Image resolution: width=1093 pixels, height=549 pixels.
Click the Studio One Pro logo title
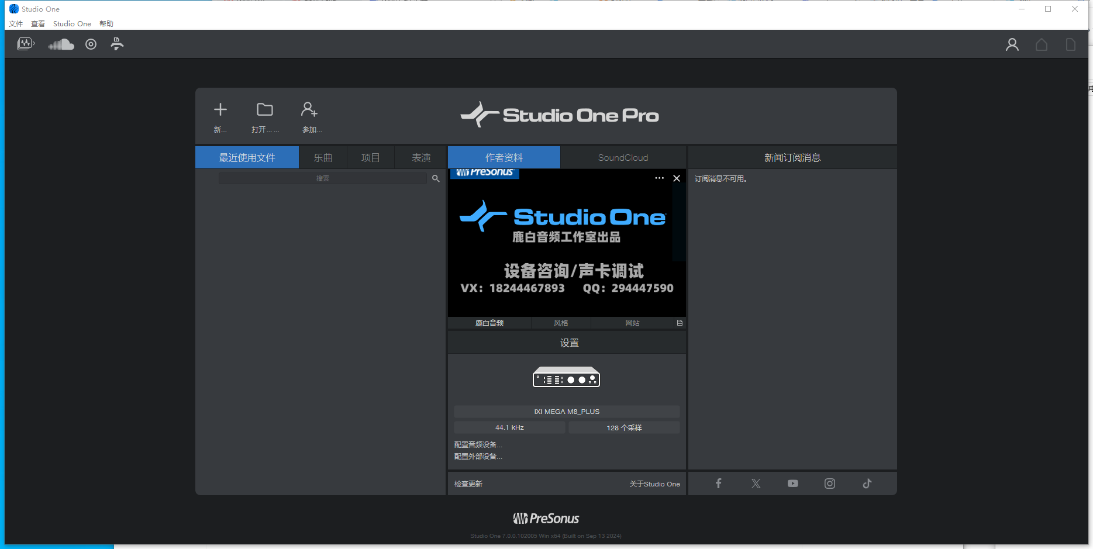(559, 115)
